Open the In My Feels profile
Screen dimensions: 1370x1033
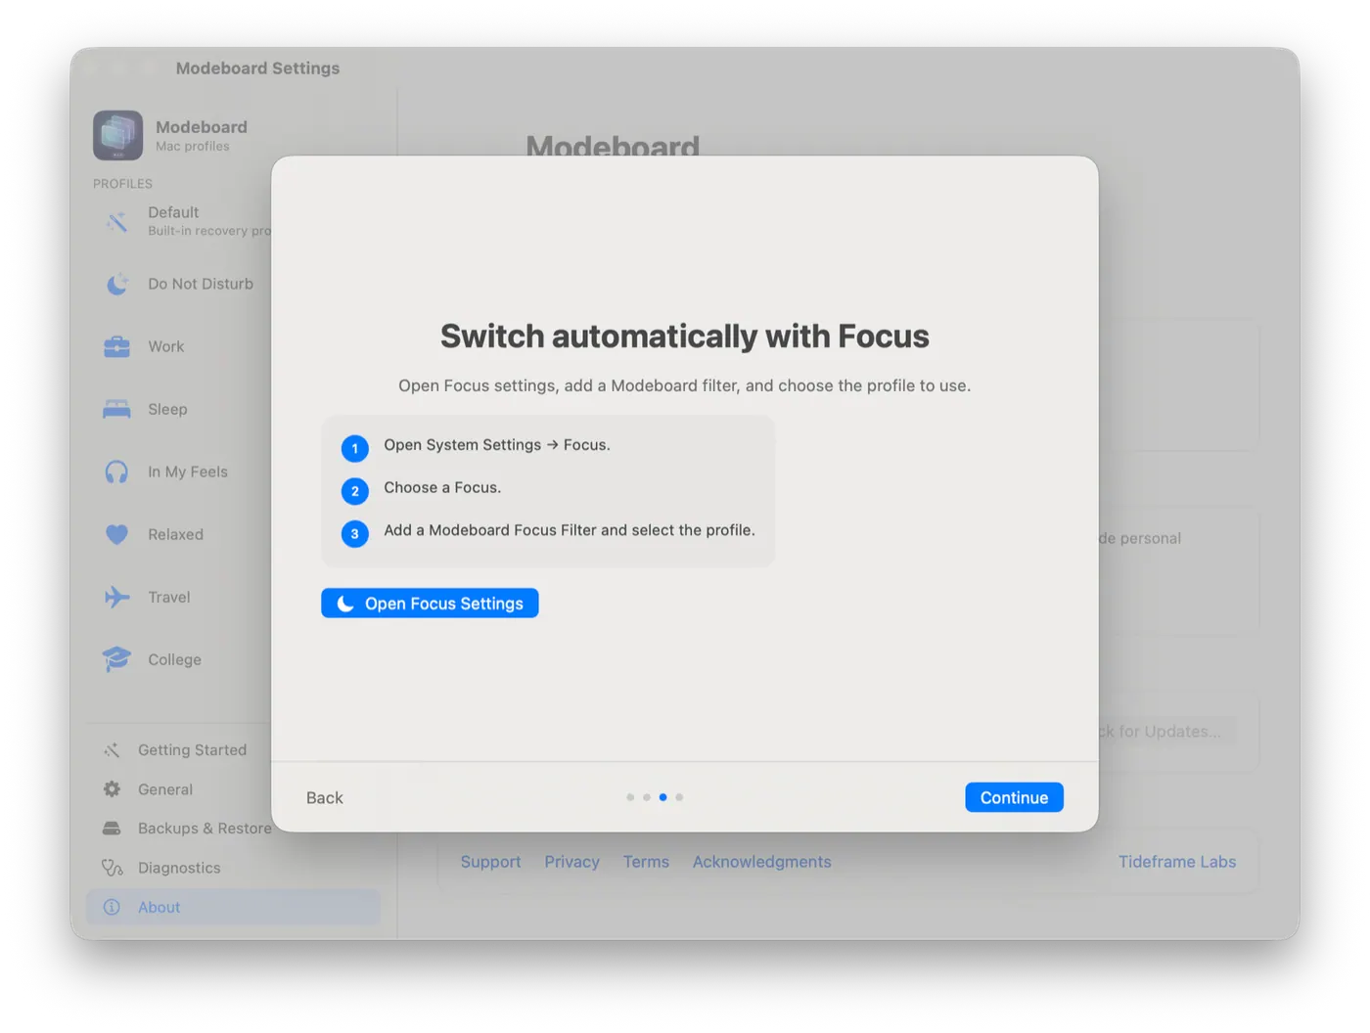click(x=188, y=472)
